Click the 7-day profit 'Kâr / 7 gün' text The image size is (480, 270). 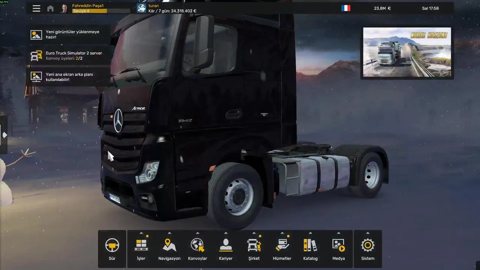coord(172,11)
